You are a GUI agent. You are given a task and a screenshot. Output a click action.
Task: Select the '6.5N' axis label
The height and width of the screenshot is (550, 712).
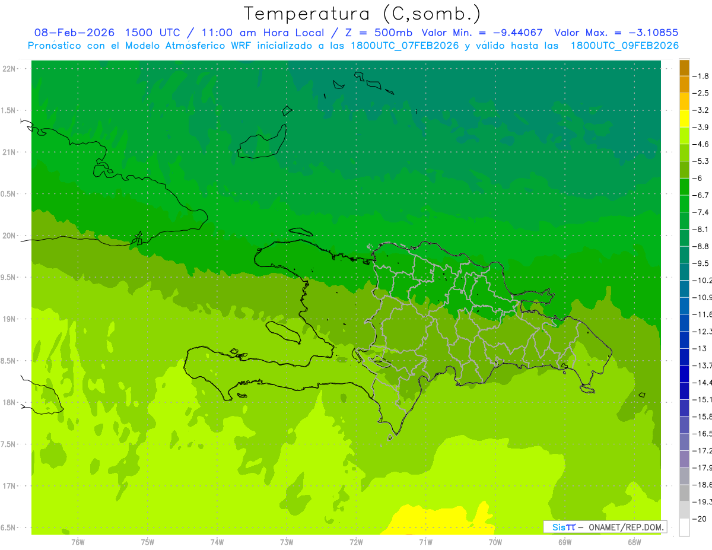[8, 527]
